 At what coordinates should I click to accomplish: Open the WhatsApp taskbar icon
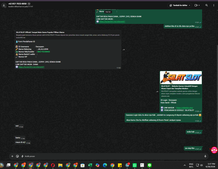135,165
